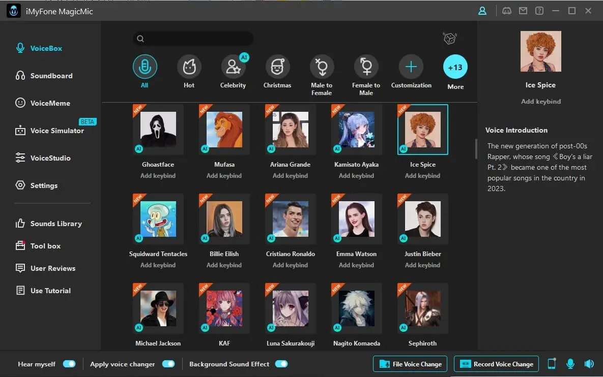Open Voice Simulator beta feature
The width and height of the screenshot is (603, 377).
point(49,131)
